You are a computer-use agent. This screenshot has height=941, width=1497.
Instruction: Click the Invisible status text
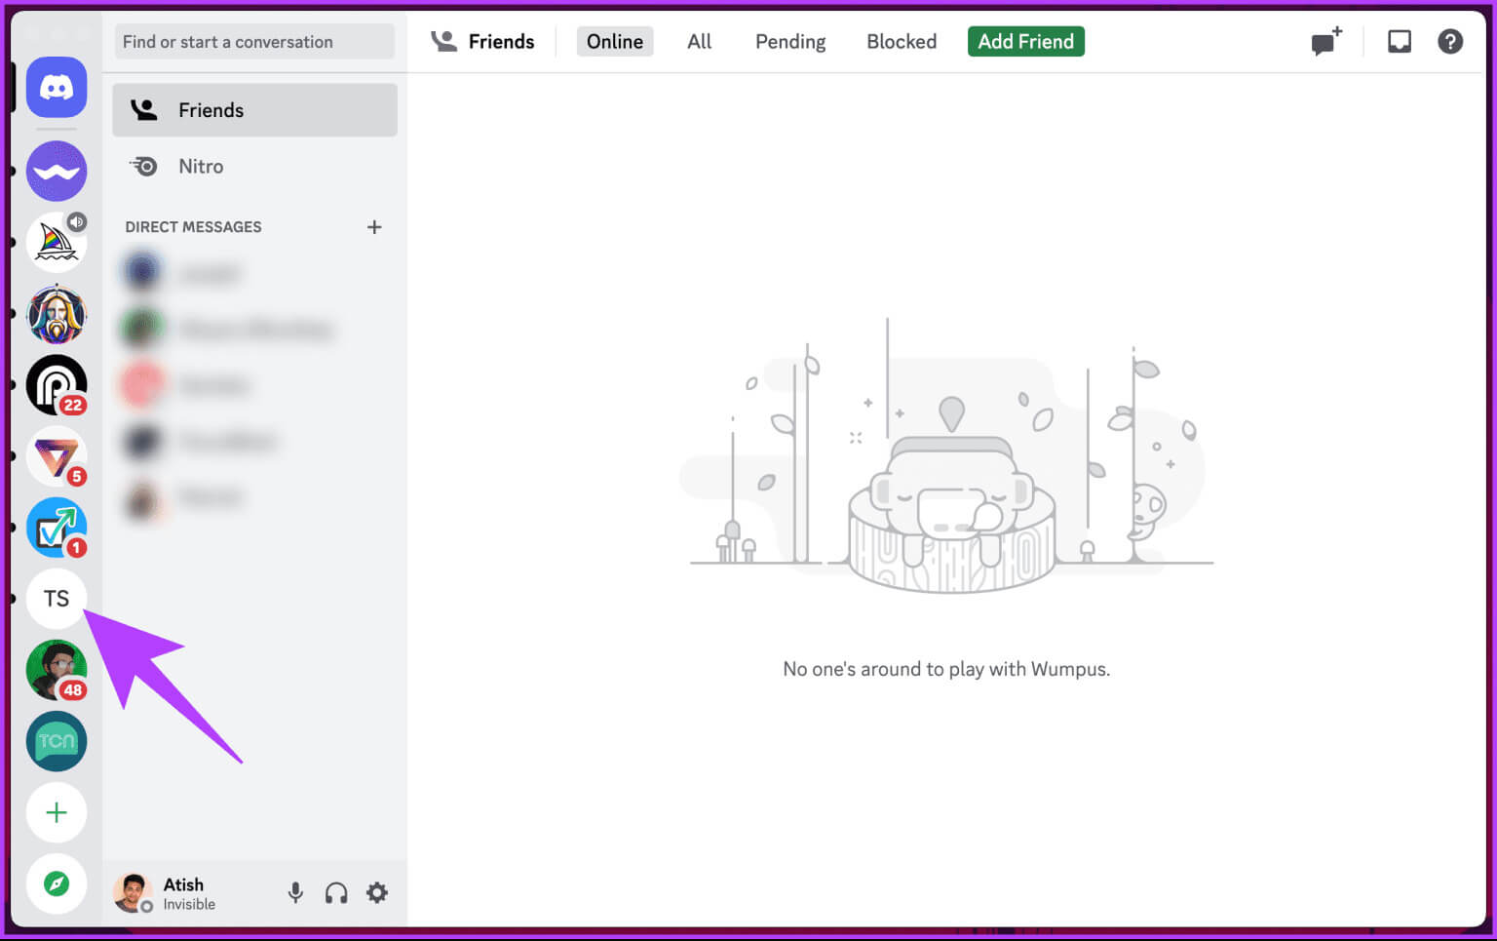(189, 905)
